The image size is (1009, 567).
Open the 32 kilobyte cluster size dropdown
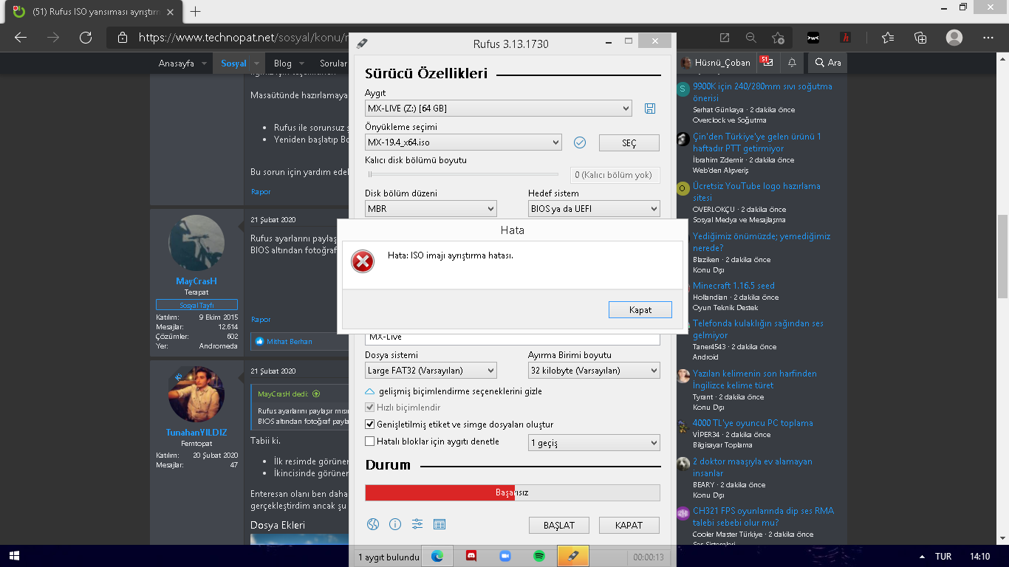(594, 371)
